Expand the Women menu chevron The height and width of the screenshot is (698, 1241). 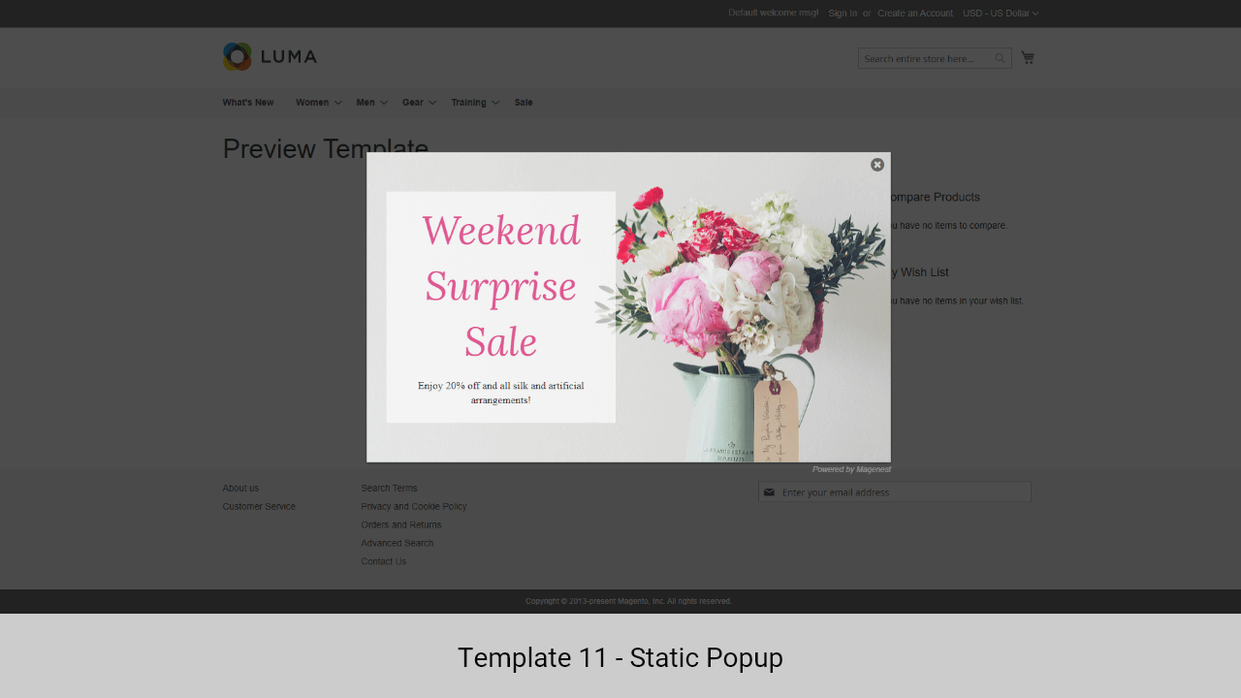338,103
